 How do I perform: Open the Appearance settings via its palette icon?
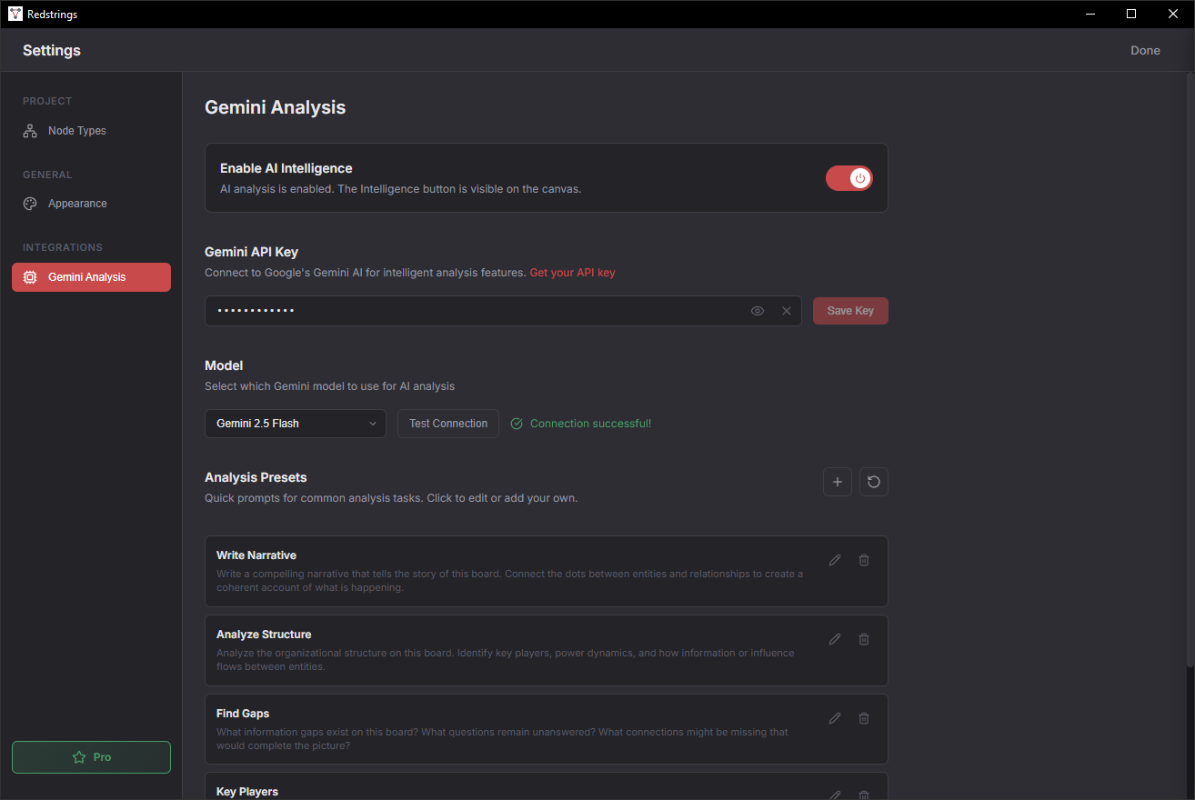pyautogui.click(x=29, y=203)
